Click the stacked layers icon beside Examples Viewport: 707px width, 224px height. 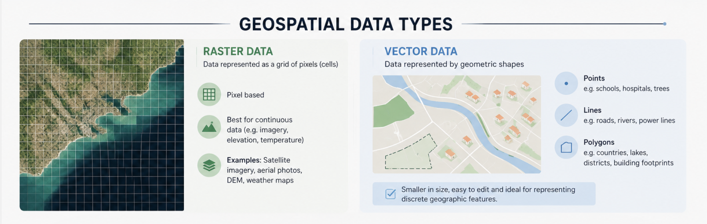209,165
